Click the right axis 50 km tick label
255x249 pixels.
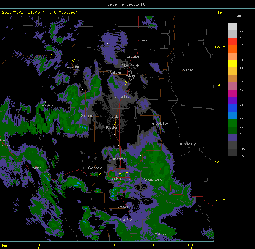point(219,85)
